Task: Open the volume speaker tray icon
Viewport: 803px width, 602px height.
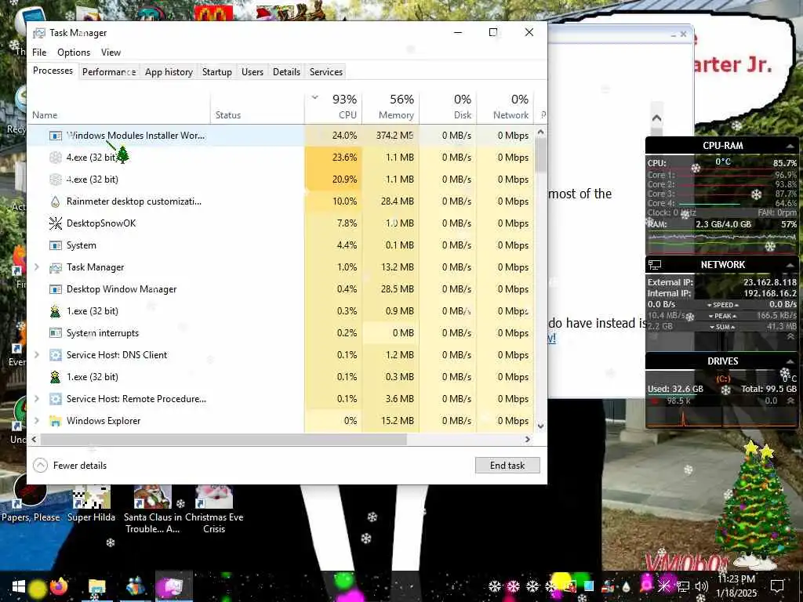Action: (702, 586)
